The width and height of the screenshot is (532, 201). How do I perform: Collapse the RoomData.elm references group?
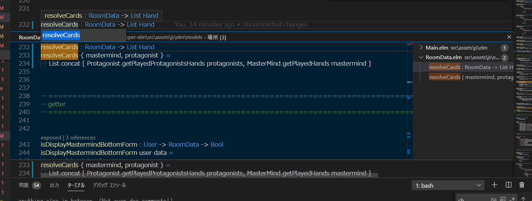tap(421, 57)
